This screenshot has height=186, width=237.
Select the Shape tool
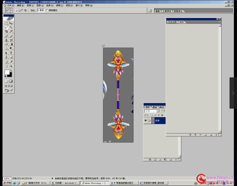point(11,57)
